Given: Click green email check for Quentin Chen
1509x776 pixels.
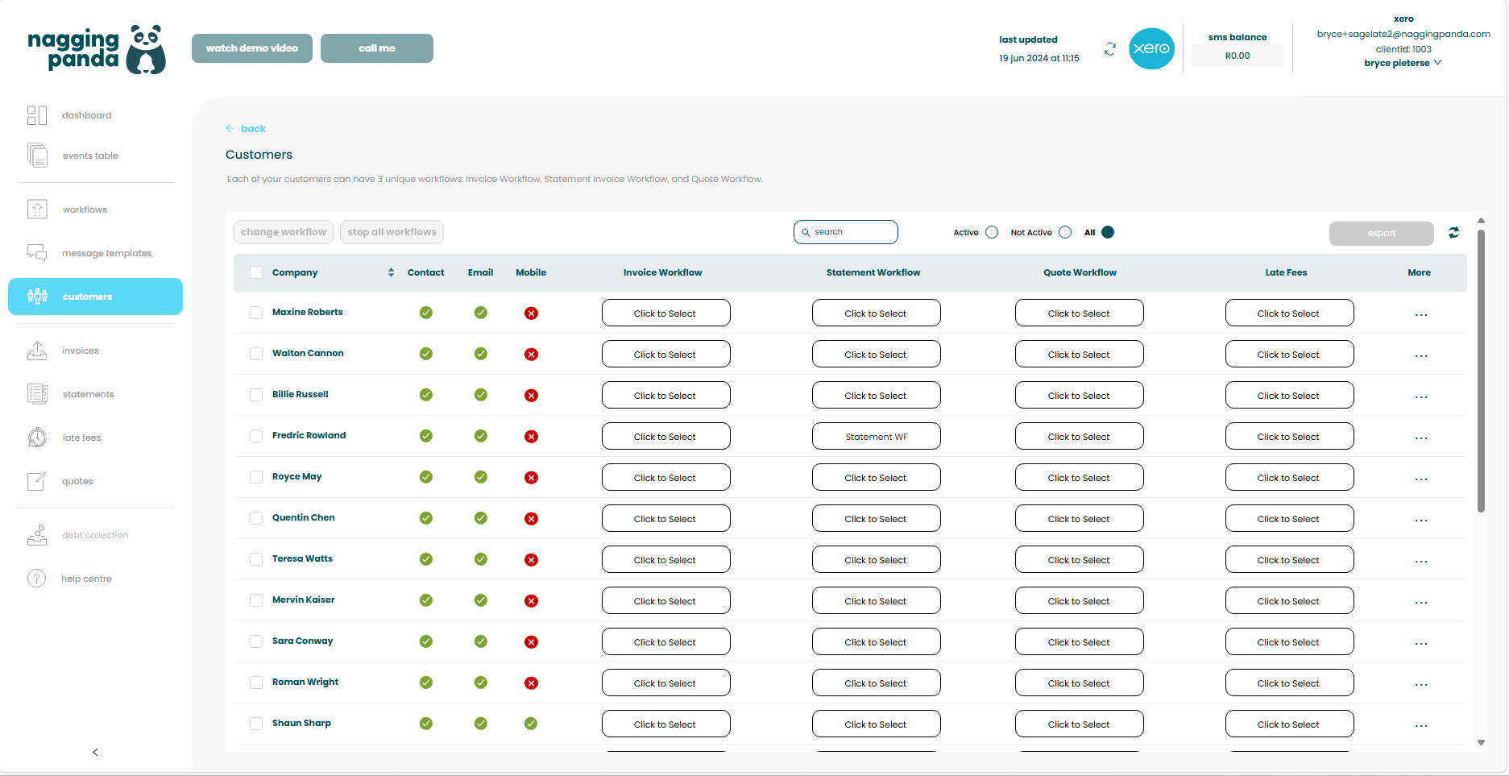Looking at the screenshot, I should point(481,518).
